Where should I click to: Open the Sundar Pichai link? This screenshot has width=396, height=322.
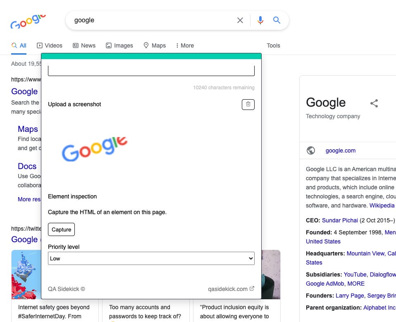pyautogui.click(x=340, y=220)
